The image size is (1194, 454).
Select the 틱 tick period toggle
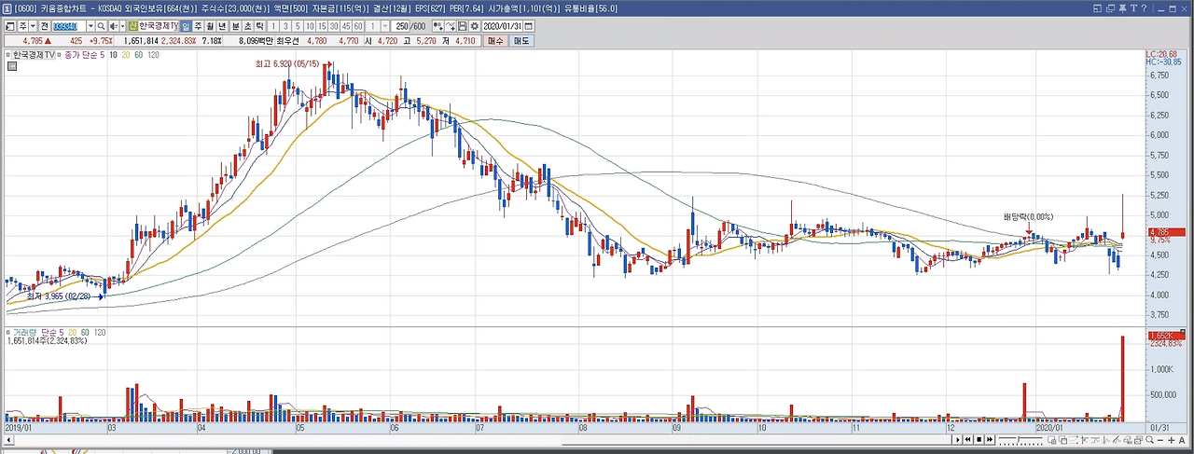click(259, 26)
